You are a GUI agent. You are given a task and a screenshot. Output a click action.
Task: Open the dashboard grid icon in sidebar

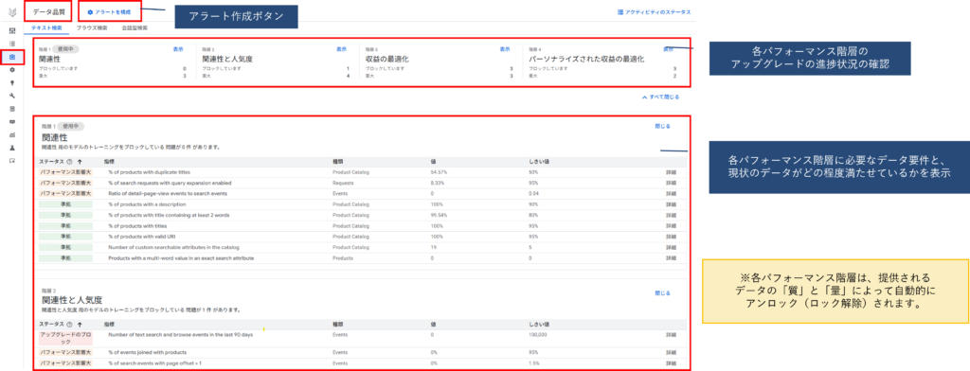coord(12,30)
